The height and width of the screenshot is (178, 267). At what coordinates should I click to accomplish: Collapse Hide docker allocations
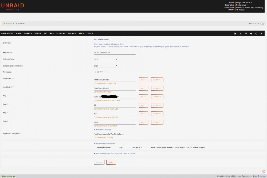105,144
